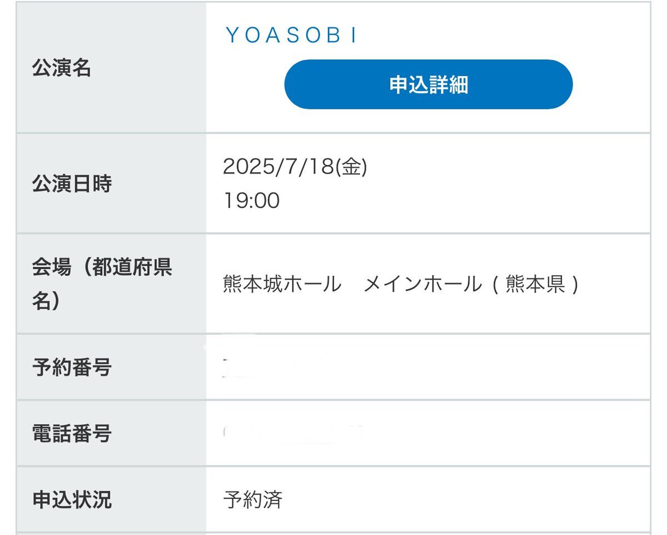Follow the YOASOBI performance name link
Screen dimensions: 667x535
pos(292,36)
